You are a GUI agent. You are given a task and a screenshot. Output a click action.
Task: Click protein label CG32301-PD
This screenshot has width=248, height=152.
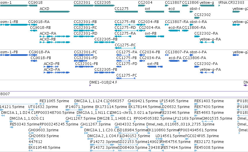pyautogui.click(x=86, y=58)
